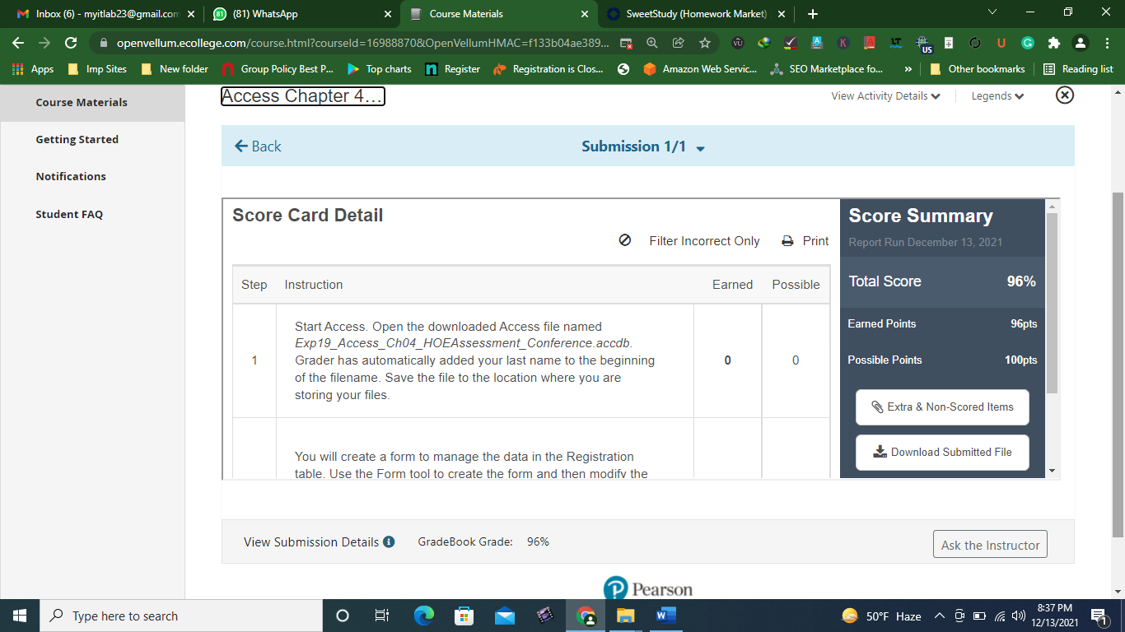This screenshot has height=632, width=1125.
Task: Bookmark this page with the star icon
Action: [x=705, y=43]
